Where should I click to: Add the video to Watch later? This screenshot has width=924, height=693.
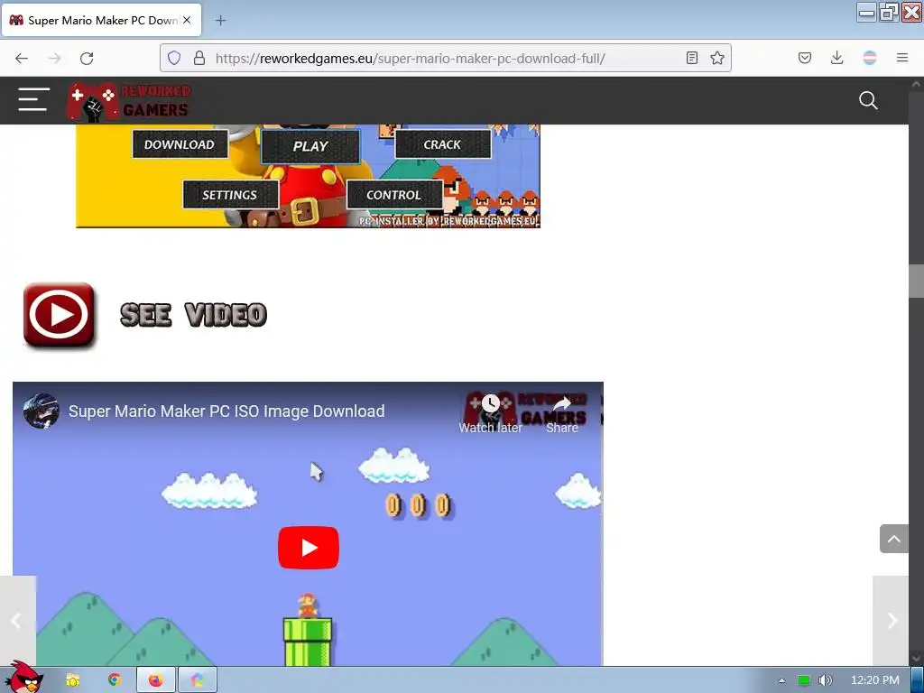click(490, 414)
